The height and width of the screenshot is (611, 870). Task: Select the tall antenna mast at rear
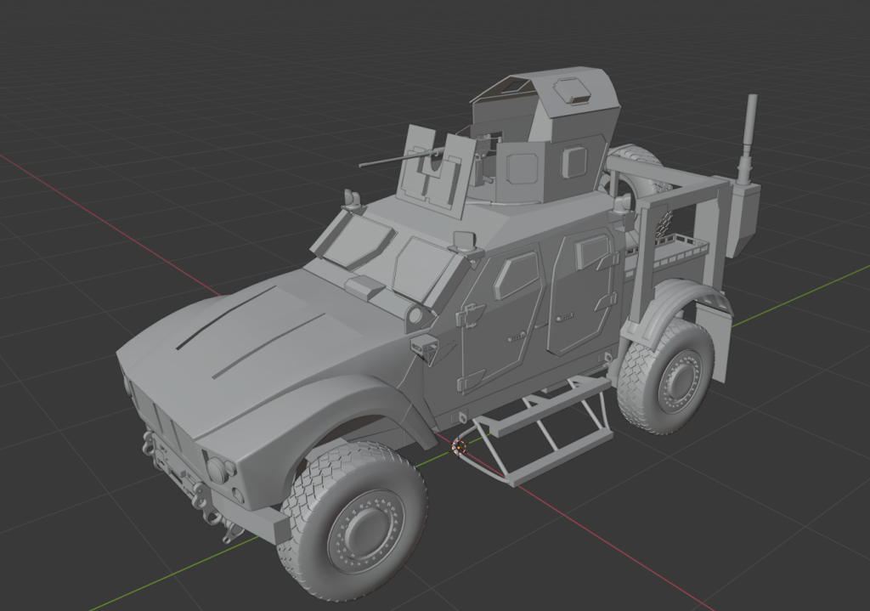point(751,136)
